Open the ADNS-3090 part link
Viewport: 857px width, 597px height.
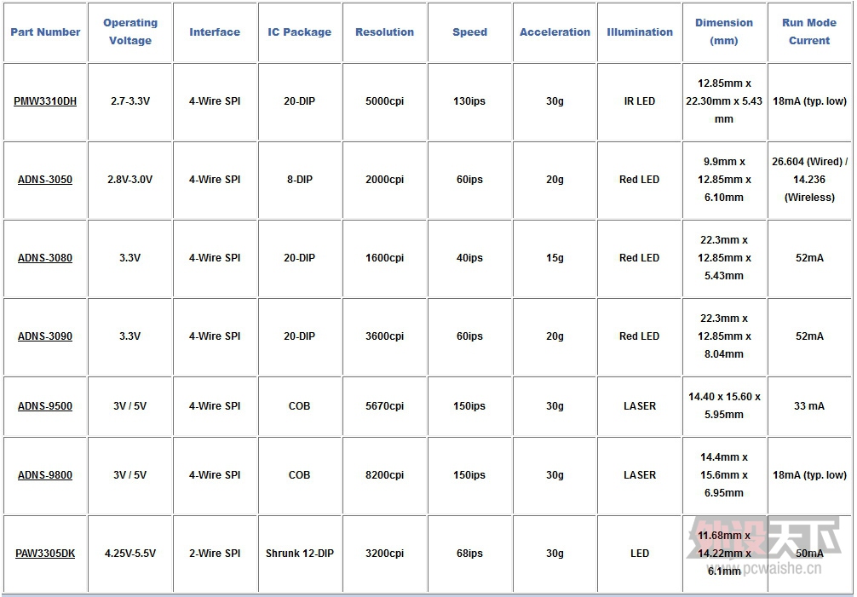point(45,336)
